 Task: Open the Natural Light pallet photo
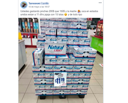tap(61, 61)
